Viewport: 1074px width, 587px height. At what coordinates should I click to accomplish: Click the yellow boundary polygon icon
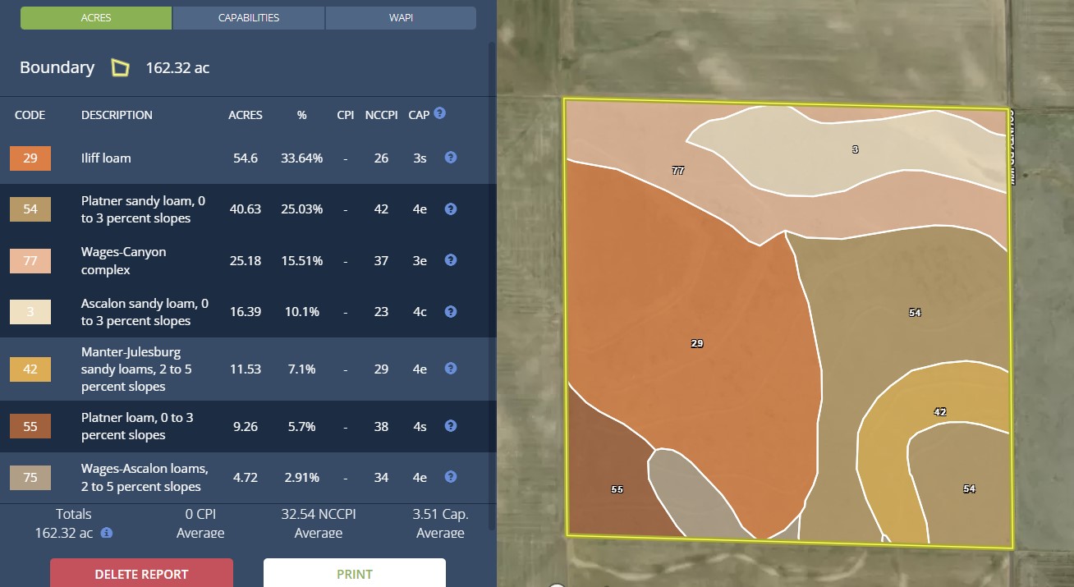121,68
